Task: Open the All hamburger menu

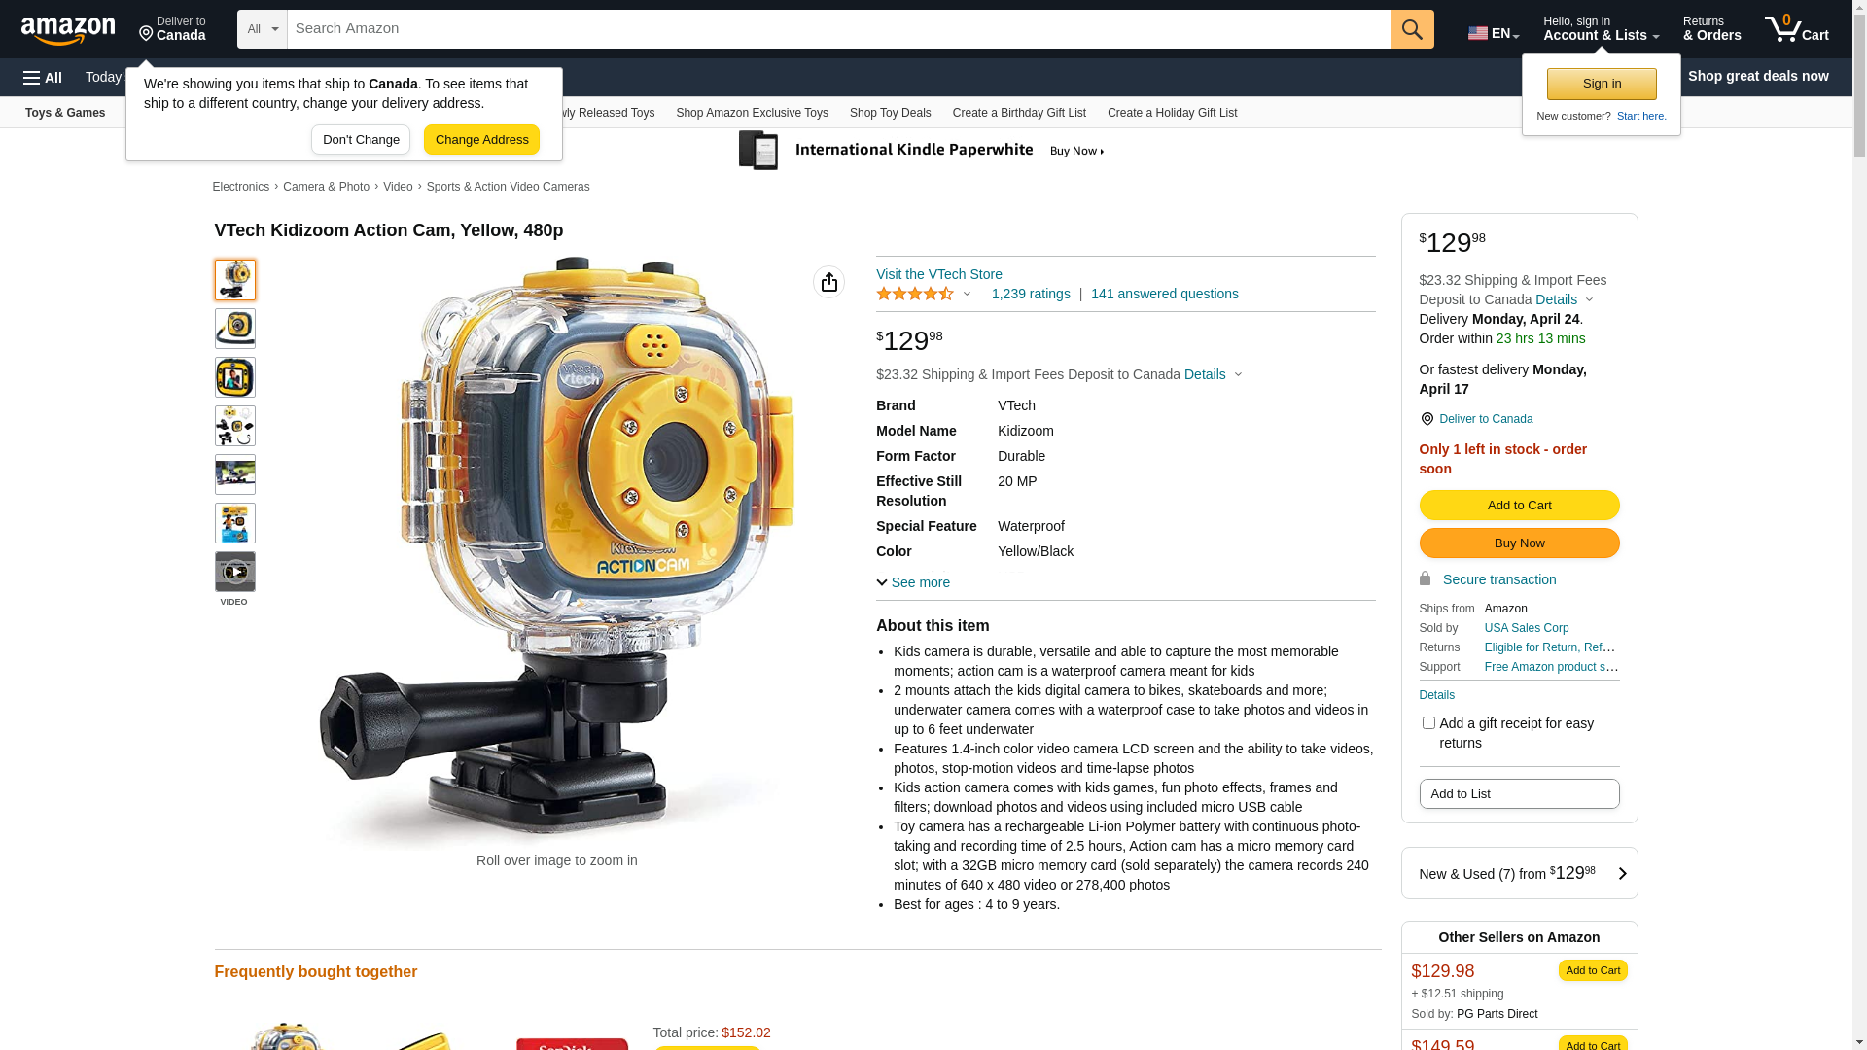Action: point(43,77)
